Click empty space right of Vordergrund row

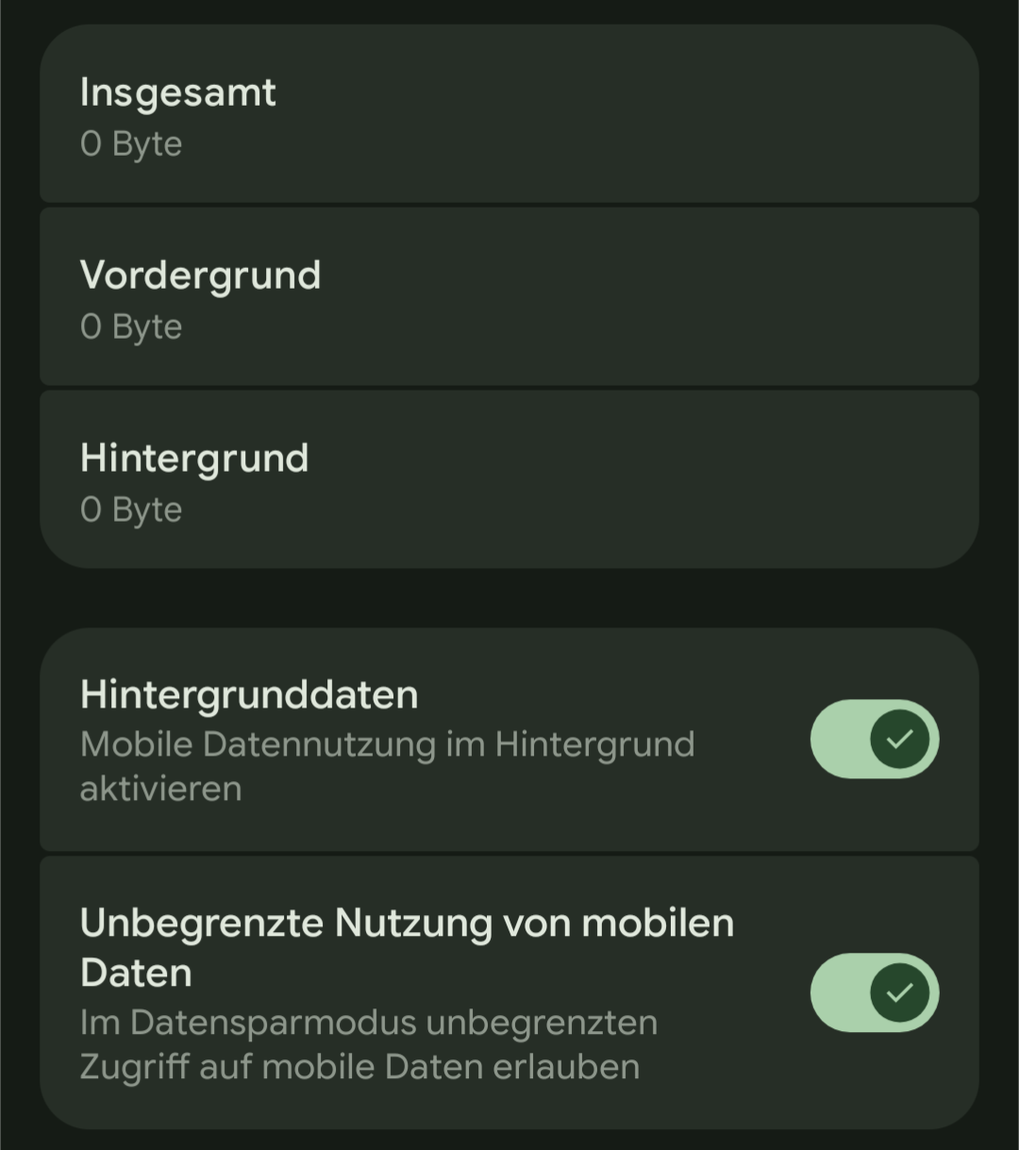pos(660,298)
